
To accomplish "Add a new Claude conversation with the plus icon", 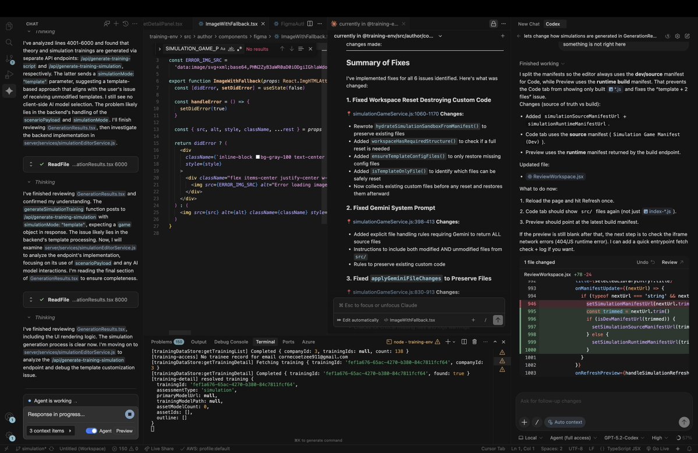I will coord(502,35).
